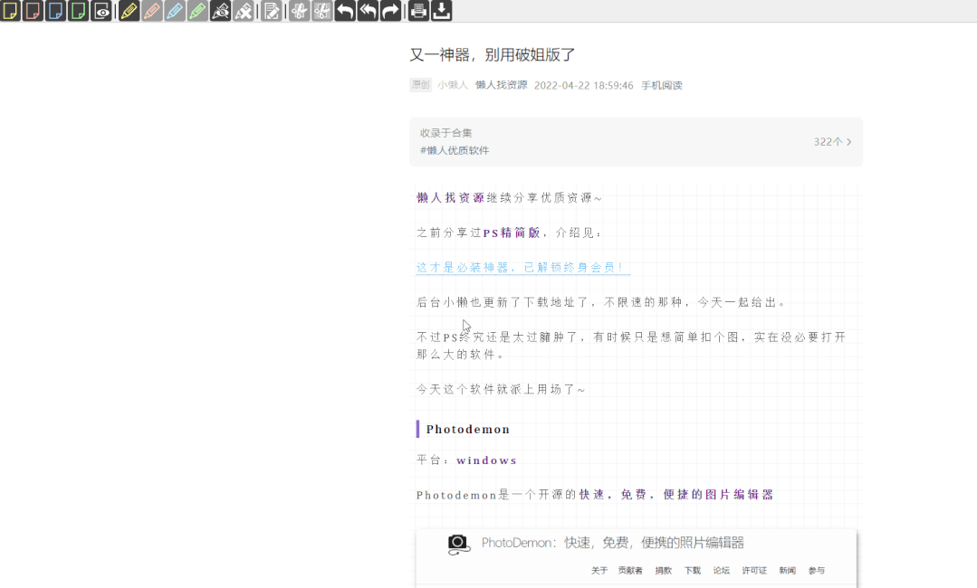The image size is (977, 588).
Task: Click the line 今天这个软件就派上用场了～
Action: point(501,390)
